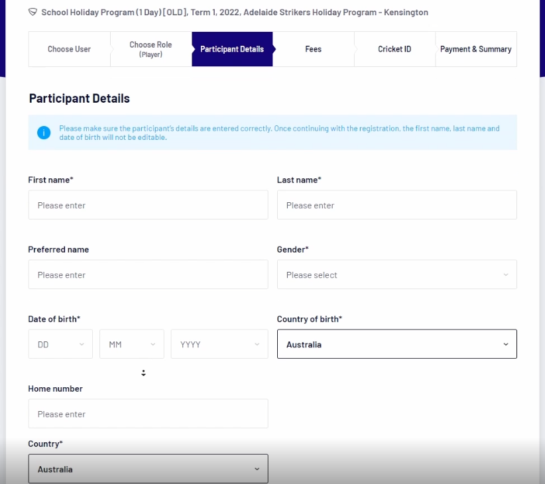Click the Home number field

[148, 414]
